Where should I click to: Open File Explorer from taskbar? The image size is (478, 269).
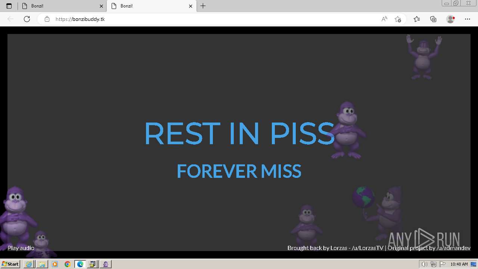point(42,264)
